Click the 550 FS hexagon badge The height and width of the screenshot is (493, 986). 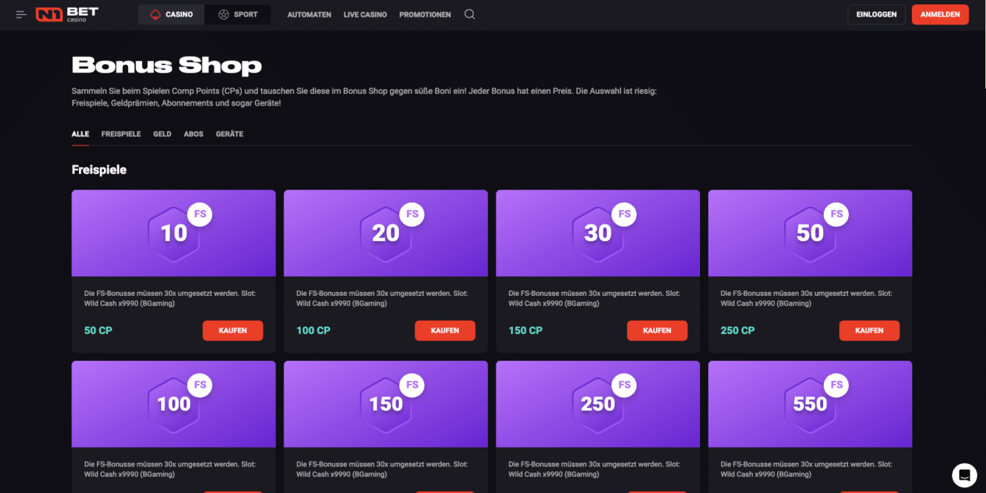[x=810, y=404]
